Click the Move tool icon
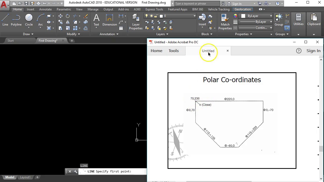The width and height of the screenshot is (324, 182). tap(60, 16)
